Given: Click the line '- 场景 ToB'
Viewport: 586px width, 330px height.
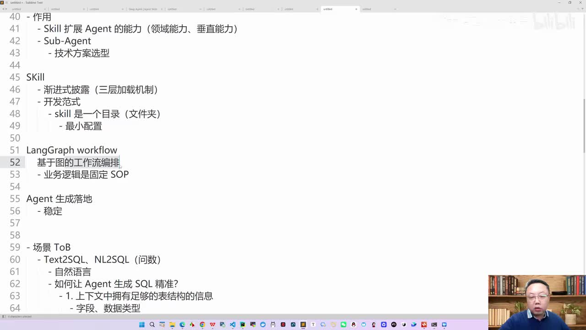Looking at the screenshot, I should [49, 247].
